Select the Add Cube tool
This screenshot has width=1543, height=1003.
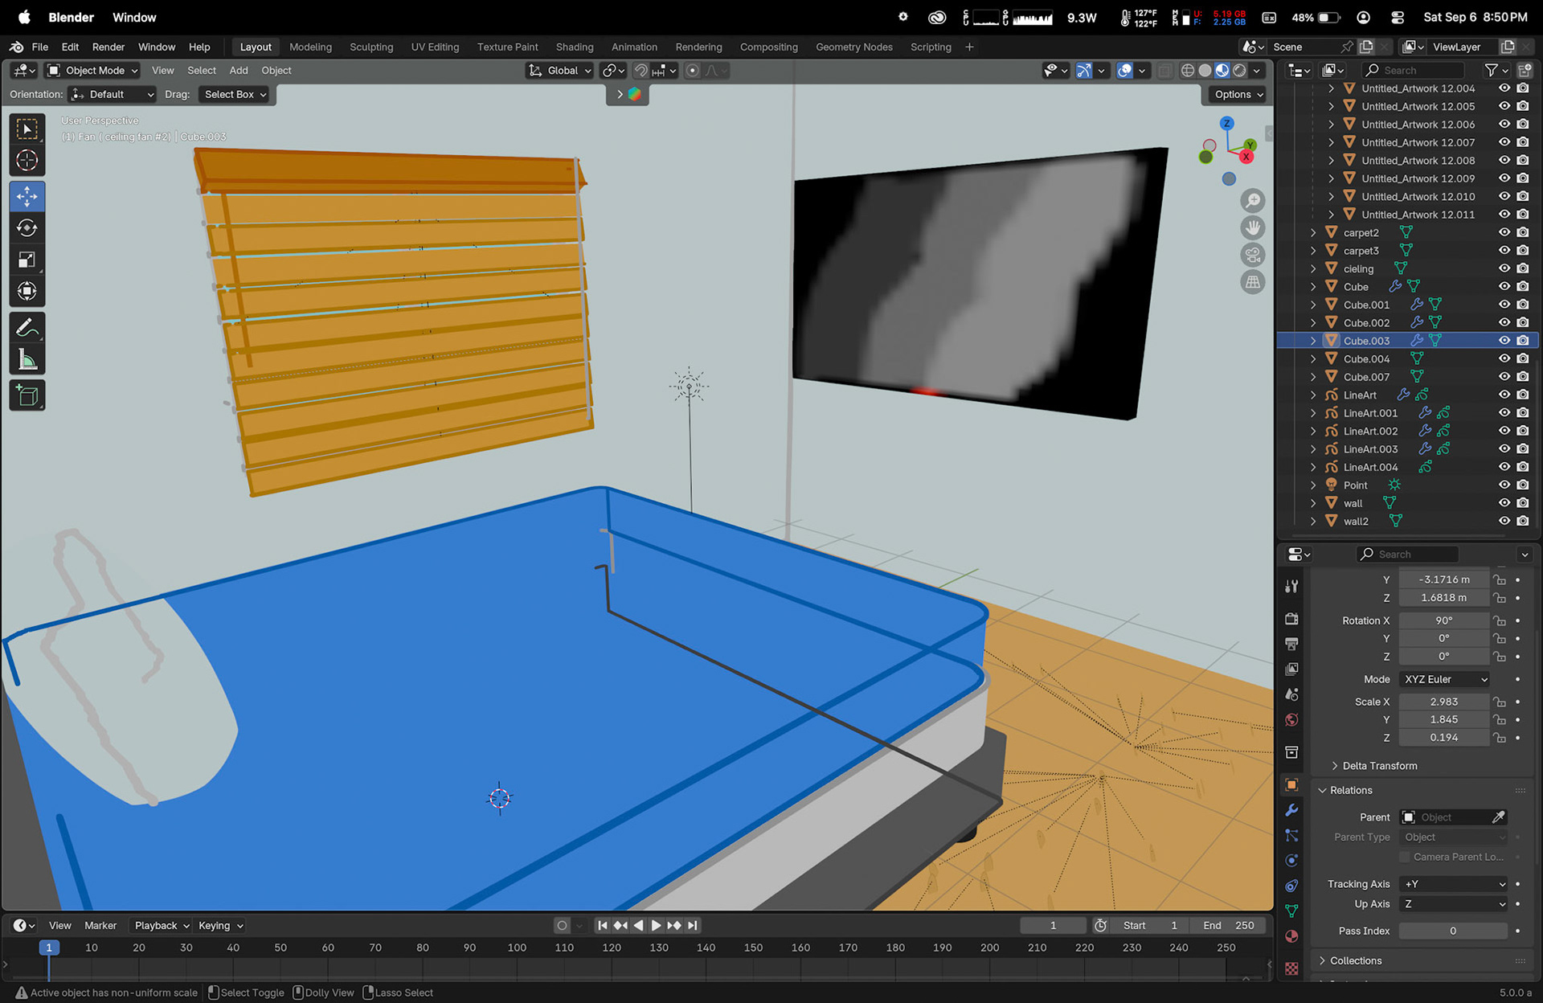(x=27, y=395)
